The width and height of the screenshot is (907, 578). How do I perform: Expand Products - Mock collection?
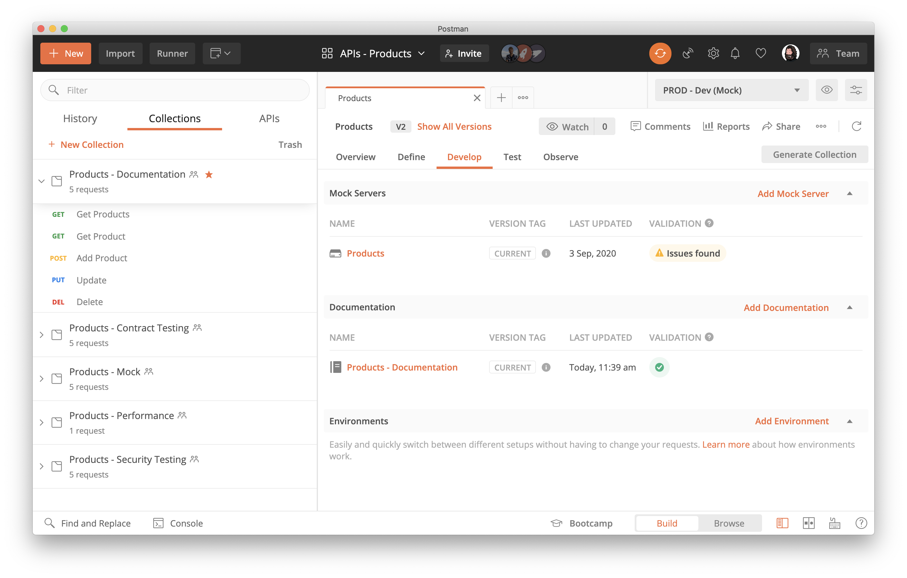point(41,379)
